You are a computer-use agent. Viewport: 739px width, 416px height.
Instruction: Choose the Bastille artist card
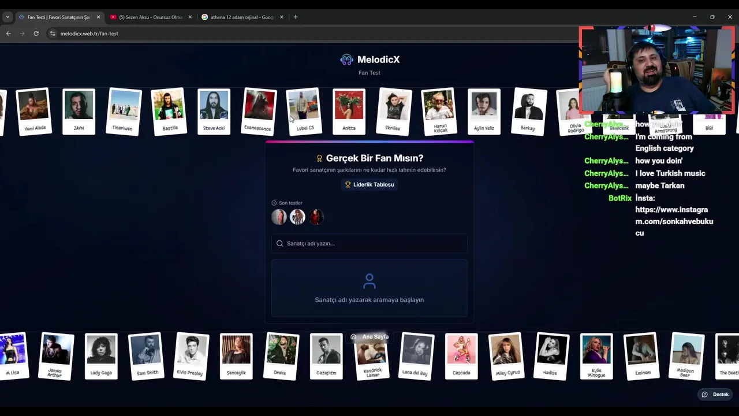tap(169, 112)
